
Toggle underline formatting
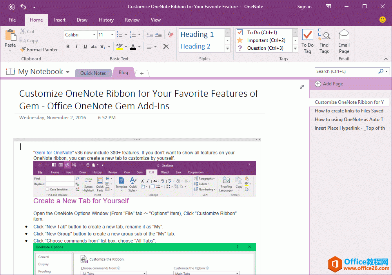tap(85, 47)
